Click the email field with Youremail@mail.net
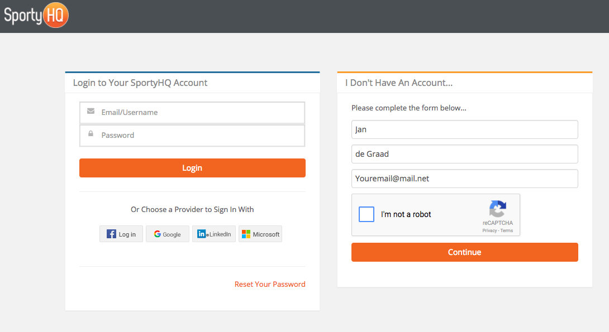Image resolution: width=609 pixels, height=332 pixels. point(464,179)
